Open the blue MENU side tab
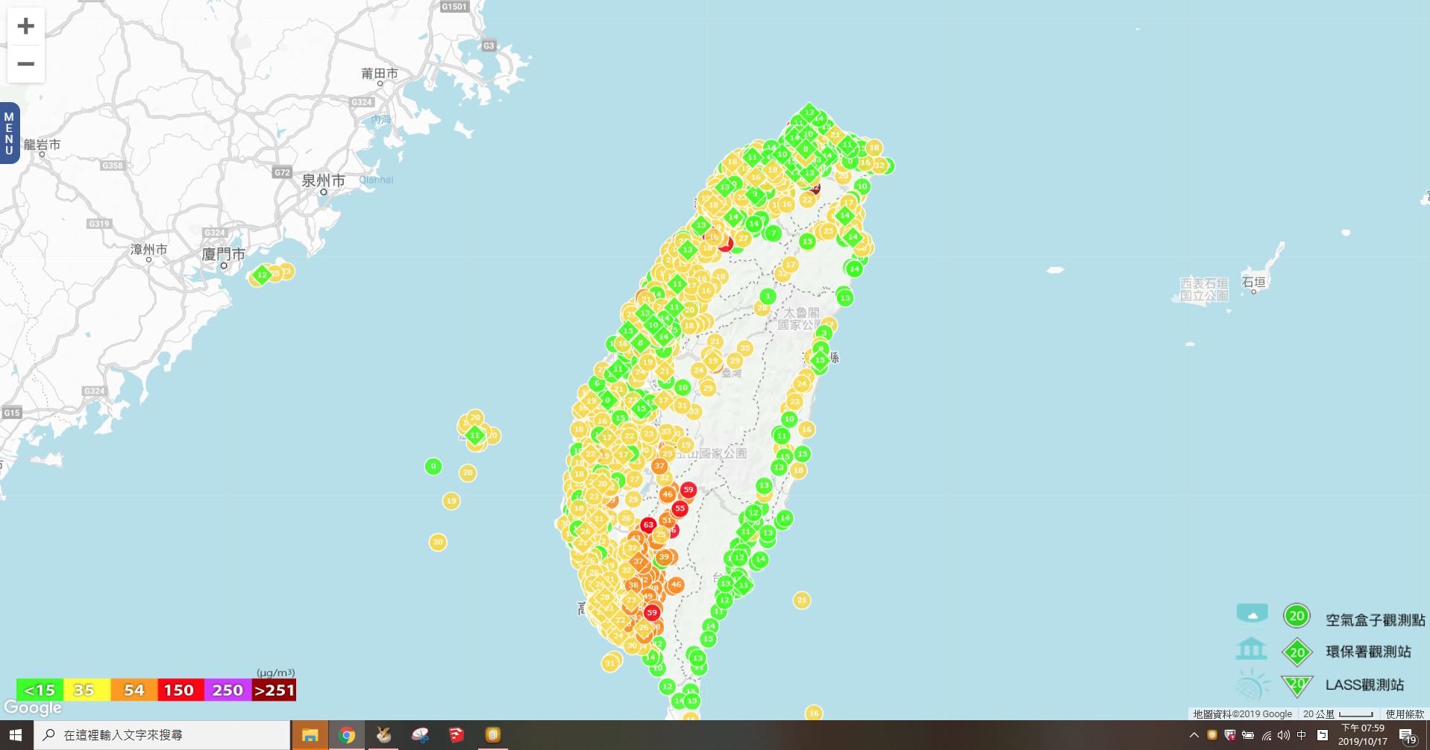 pos(9,133)
